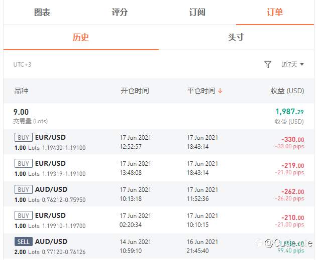Screen dimensions: 316x260
Task: Click the -330.00 profit value
Action: tap(293, 139)
